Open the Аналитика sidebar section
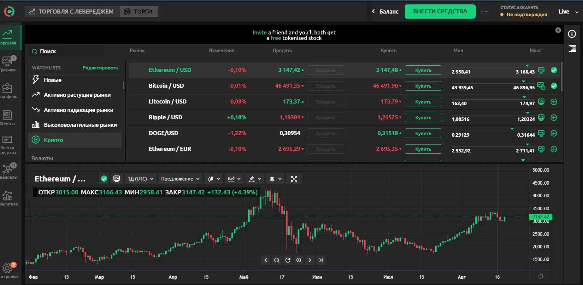This screenshot has width=583, height=285. (8, 198)
